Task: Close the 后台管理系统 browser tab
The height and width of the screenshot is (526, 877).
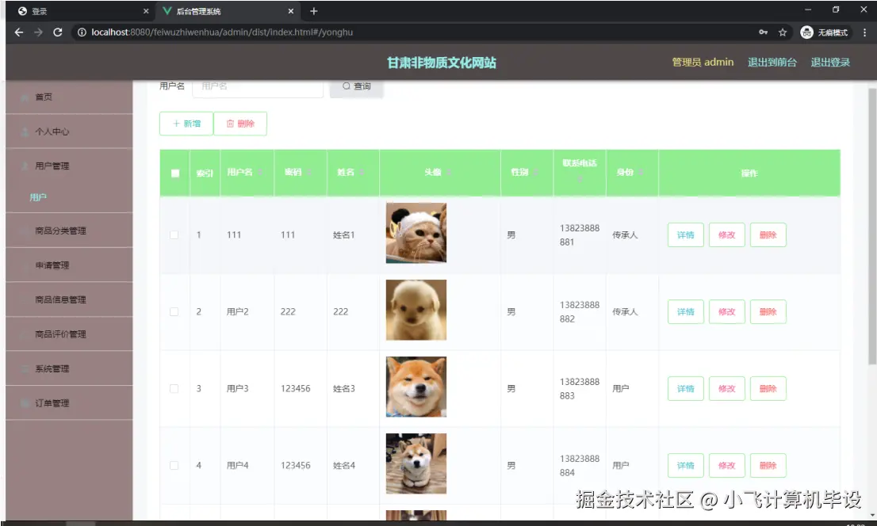Action: pyautogui.click(x=291, y=11)
